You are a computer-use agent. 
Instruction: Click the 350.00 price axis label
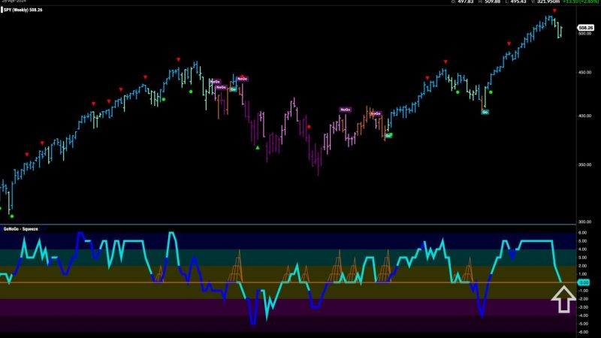point(584,164)
